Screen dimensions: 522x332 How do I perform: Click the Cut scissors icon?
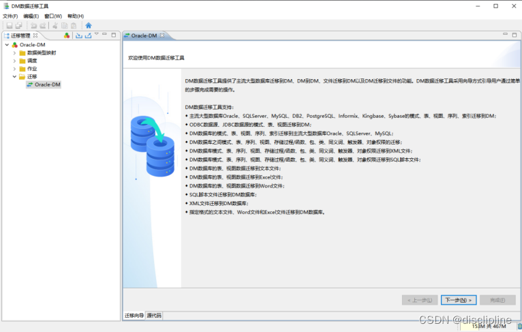(x=55, y=26)
